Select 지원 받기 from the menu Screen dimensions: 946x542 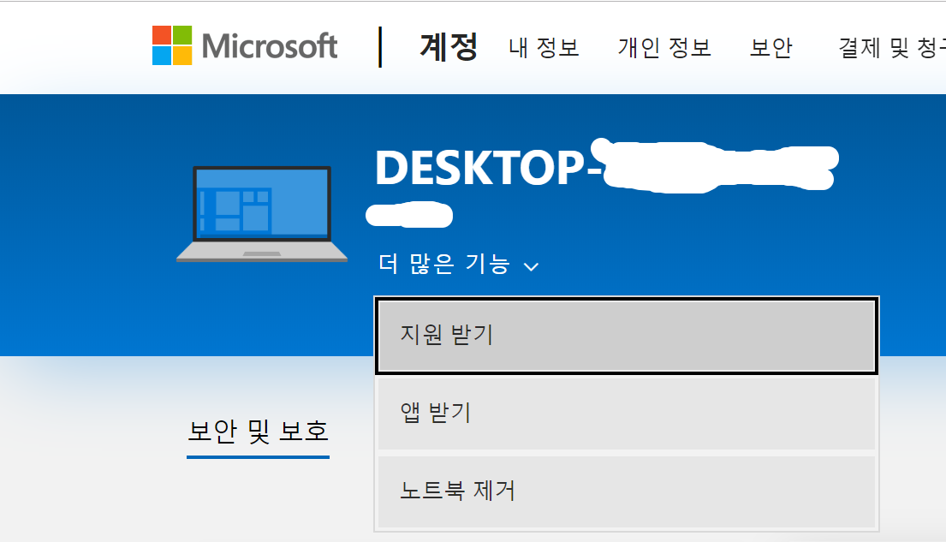click(626, 336)
